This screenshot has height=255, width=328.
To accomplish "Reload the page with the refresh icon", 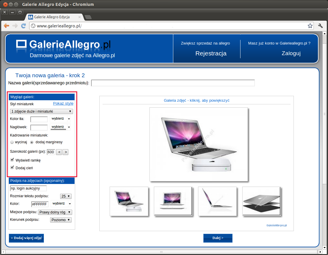I will point(24,26).
